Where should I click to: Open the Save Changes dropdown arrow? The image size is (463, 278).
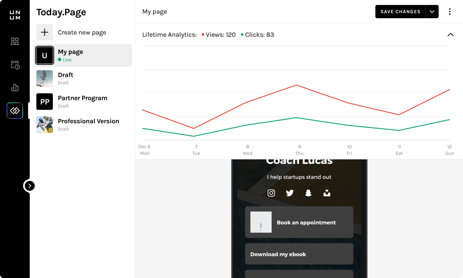pos(432,11)
